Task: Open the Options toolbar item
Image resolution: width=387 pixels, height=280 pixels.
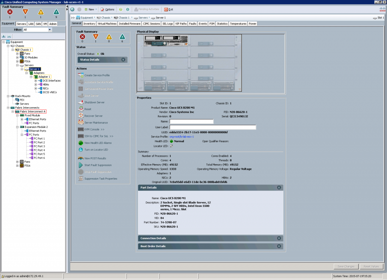Action: pos(107,9)
